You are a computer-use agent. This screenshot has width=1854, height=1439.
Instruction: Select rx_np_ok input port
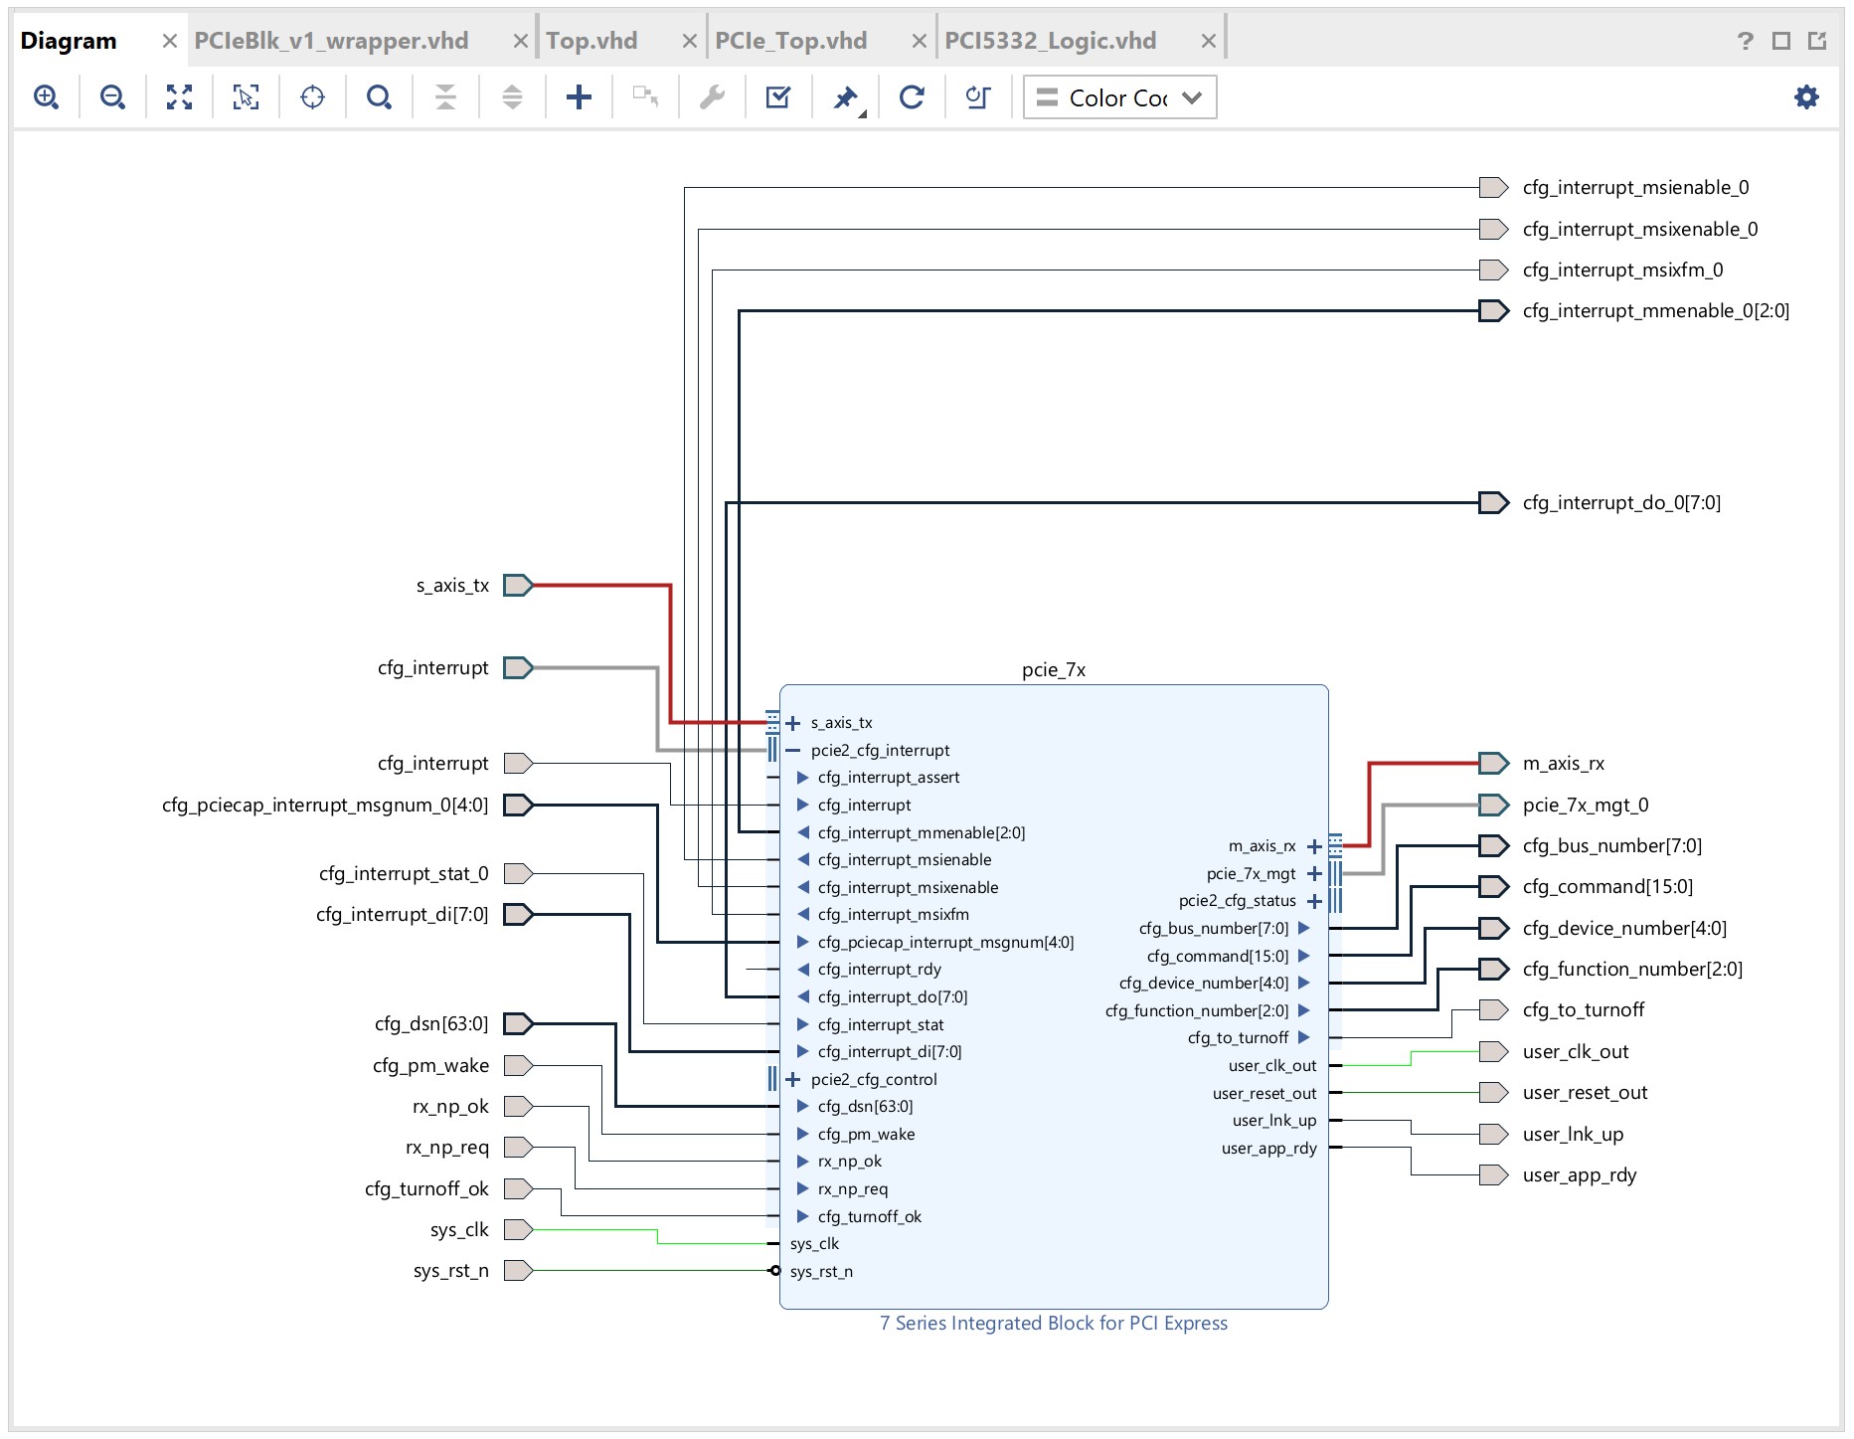(518, 1107)
